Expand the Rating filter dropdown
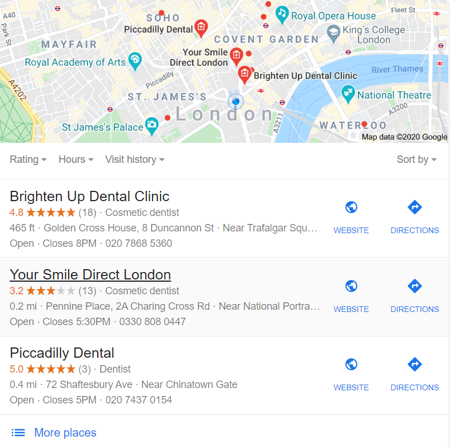Image resolution: width=450 pixels, height=448 pixels. tap(28, 159)
